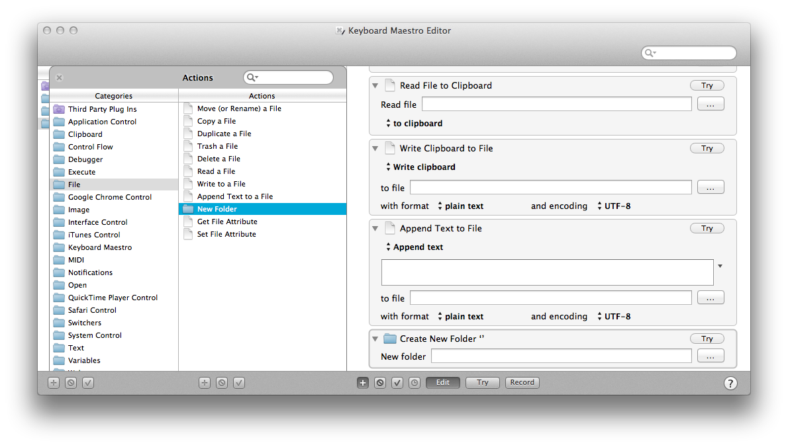Click Try on Create New Folder action
This screenshot has width=788, height=447.
point(707,339)
